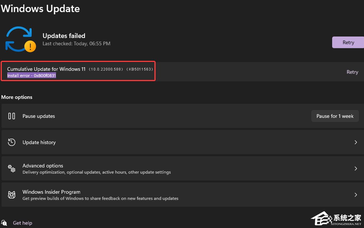Click the Windows Insider Program cat icon
This screenshot has height=228, width=364.
click(x=12, y=195)
